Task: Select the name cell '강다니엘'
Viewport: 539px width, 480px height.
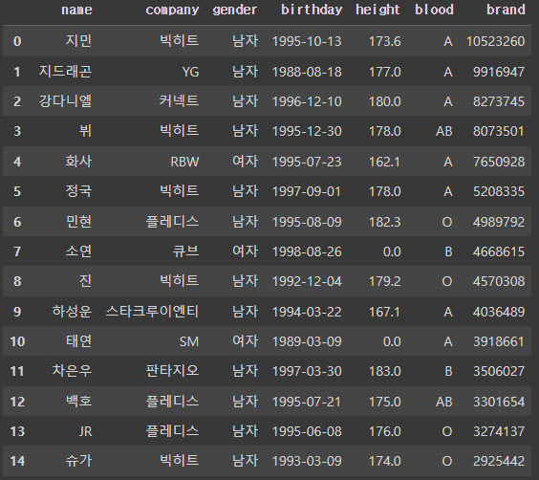Action: tap(65, 101)
